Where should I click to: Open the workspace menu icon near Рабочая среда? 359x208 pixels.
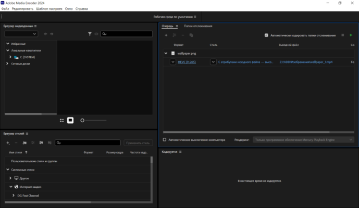click(x=195, y=17)
